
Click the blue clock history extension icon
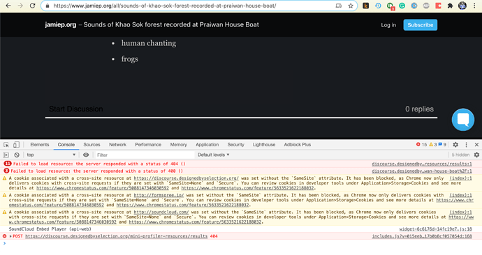click(378, 6)
